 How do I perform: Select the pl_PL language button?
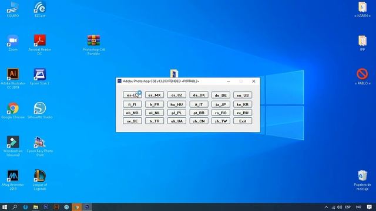(x=177, y=113)
